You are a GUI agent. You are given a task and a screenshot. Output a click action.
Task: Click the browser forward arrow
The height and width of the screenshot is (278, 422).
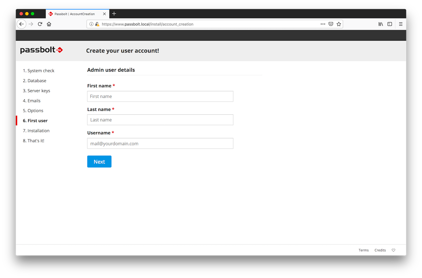click(x=31, y=24)
